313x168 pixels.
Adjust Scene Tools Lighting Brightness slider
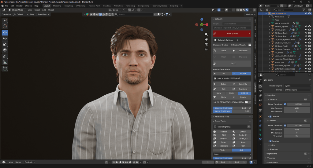[230, 158]
